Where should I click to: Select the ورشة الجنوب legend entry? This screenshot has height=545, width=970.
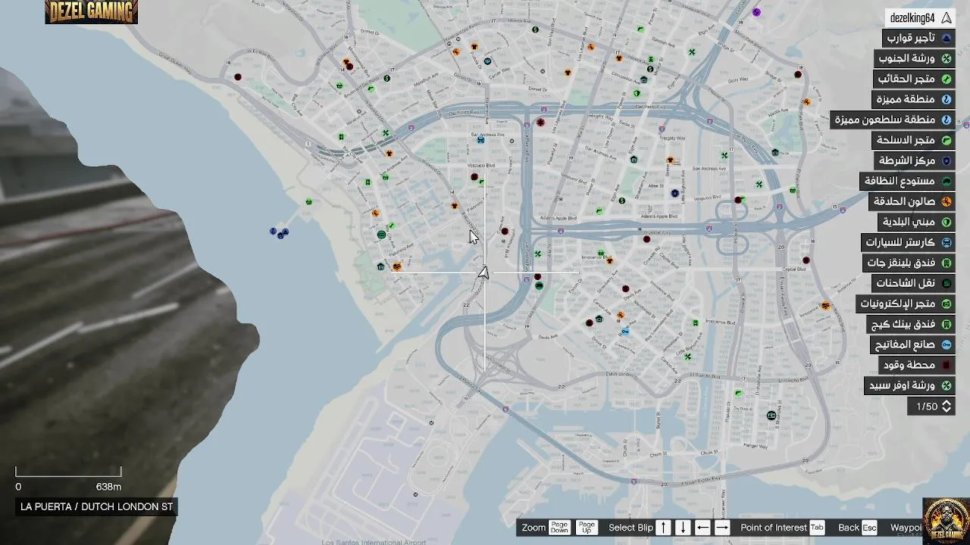point(915,58)
